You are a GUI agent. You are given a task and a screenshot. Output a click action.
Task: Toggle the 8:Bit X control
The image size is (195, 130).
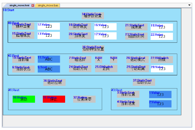[99, 60]
